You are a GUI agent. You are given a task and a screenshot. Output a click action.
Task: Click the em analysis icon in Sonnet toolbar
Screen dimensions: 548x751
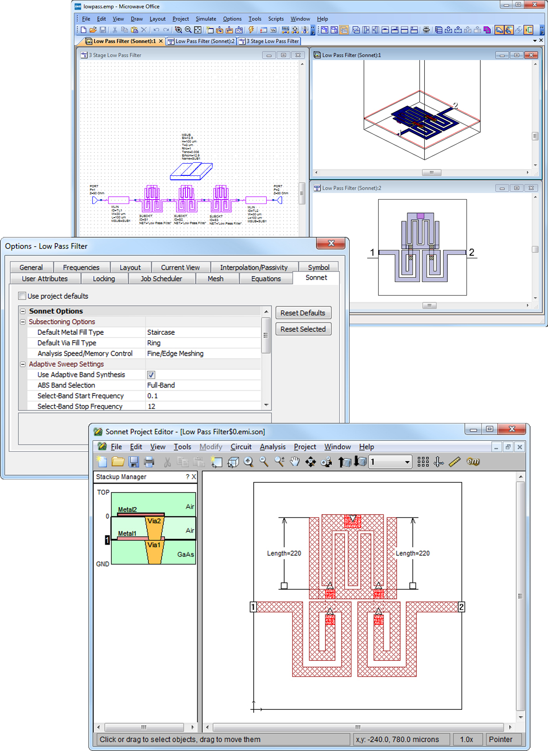(473, 462)
